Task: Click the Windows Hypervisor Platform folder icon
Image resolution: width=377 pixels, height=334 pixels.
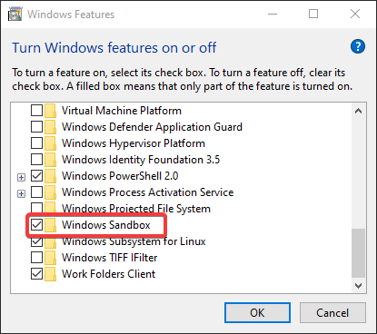Action: (50, 143)
